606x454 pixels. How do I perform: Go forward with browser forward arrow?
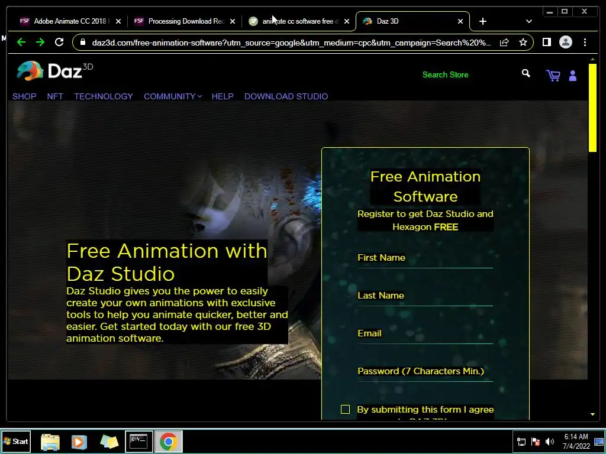tap(40, 42)
